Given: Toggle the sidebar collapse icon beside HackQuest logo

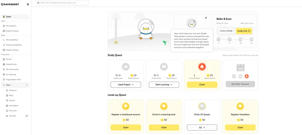Looking at the screenshot, I should 28,4.
